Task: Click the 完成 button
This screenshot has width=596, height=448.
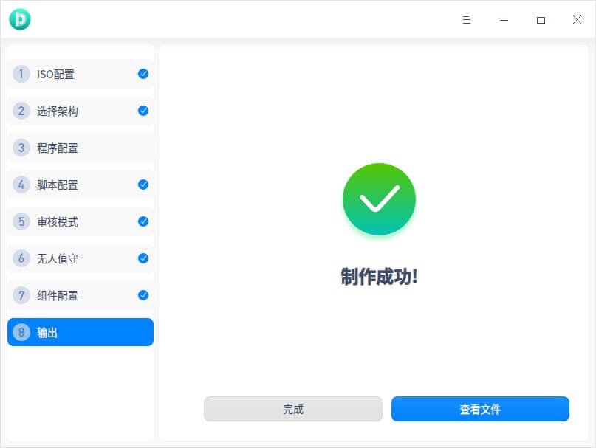Action: tap(293, 409)
